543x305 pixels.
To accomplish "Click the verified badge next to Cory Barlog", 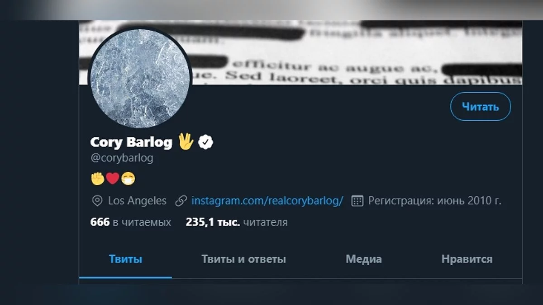I will 205,142.
